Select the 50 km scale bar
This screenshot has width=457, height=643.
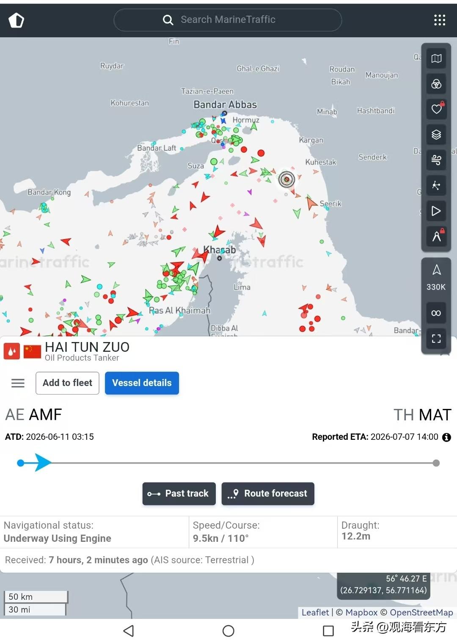click(x=36, y=596)
